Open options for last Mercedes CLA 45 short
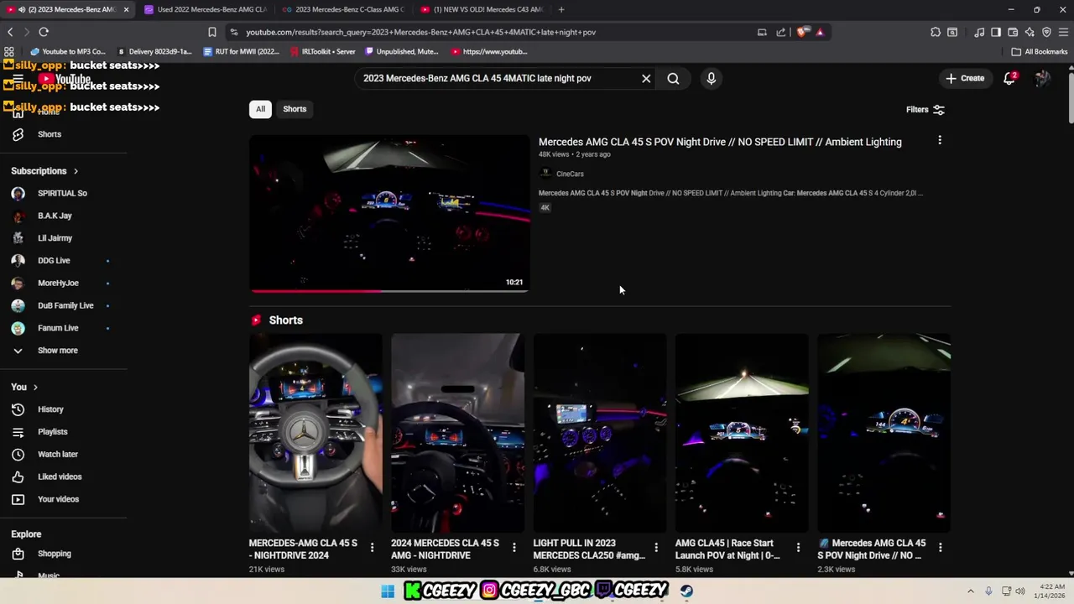This screenshot has width=1074, height=604. click(940, 548)
